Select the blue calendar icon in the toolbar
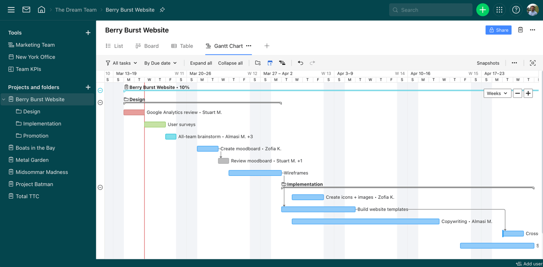Image resolution: width=543 pixels, height=267 pixels. pyautogui.click(x=270, y=62)
